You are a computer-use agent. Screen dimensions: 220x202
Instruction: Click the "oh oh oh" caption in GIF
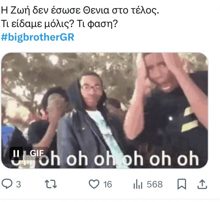coord(105,159)
